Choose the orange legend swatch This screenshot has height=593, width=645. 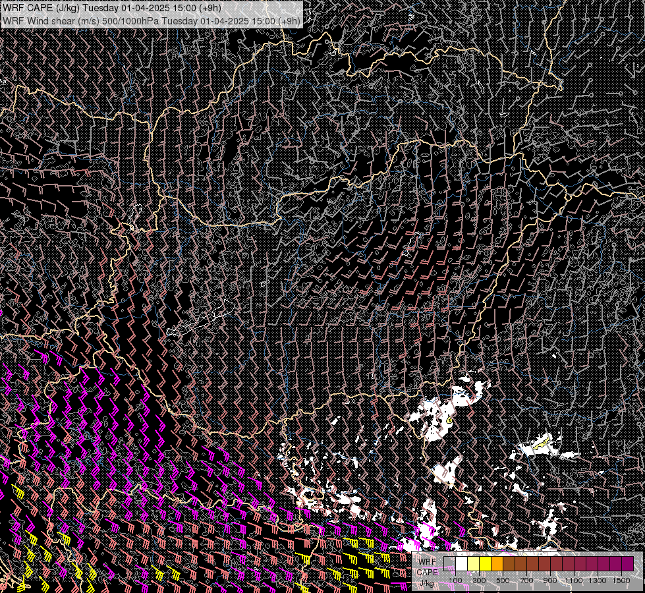click(497, 563)
